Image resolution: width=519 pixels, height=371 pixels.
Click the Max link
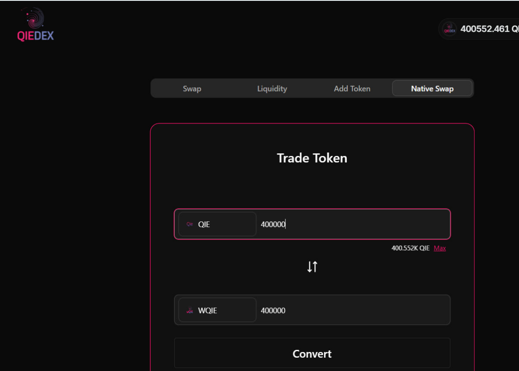(x=440, y=248)
